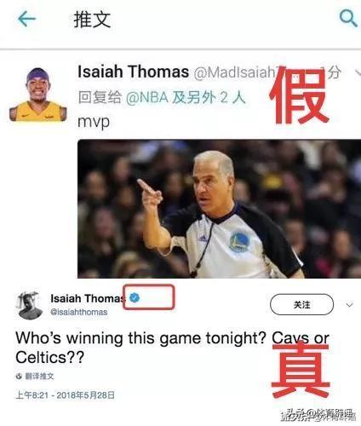
Task: Click the @MadIsaiah handle text
Action: click(235, 72)
